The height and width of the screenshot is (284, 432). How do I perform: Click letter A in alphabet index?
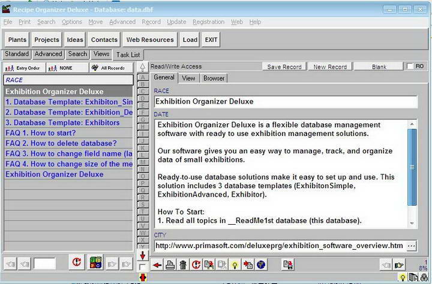tap(143, 77)
